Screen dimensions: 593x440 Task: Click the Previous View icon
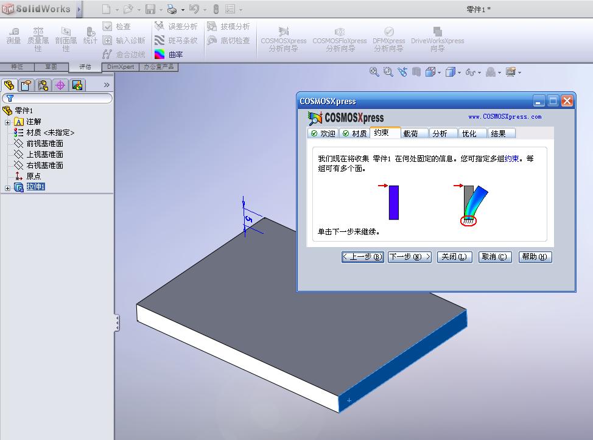click(402, 72)
